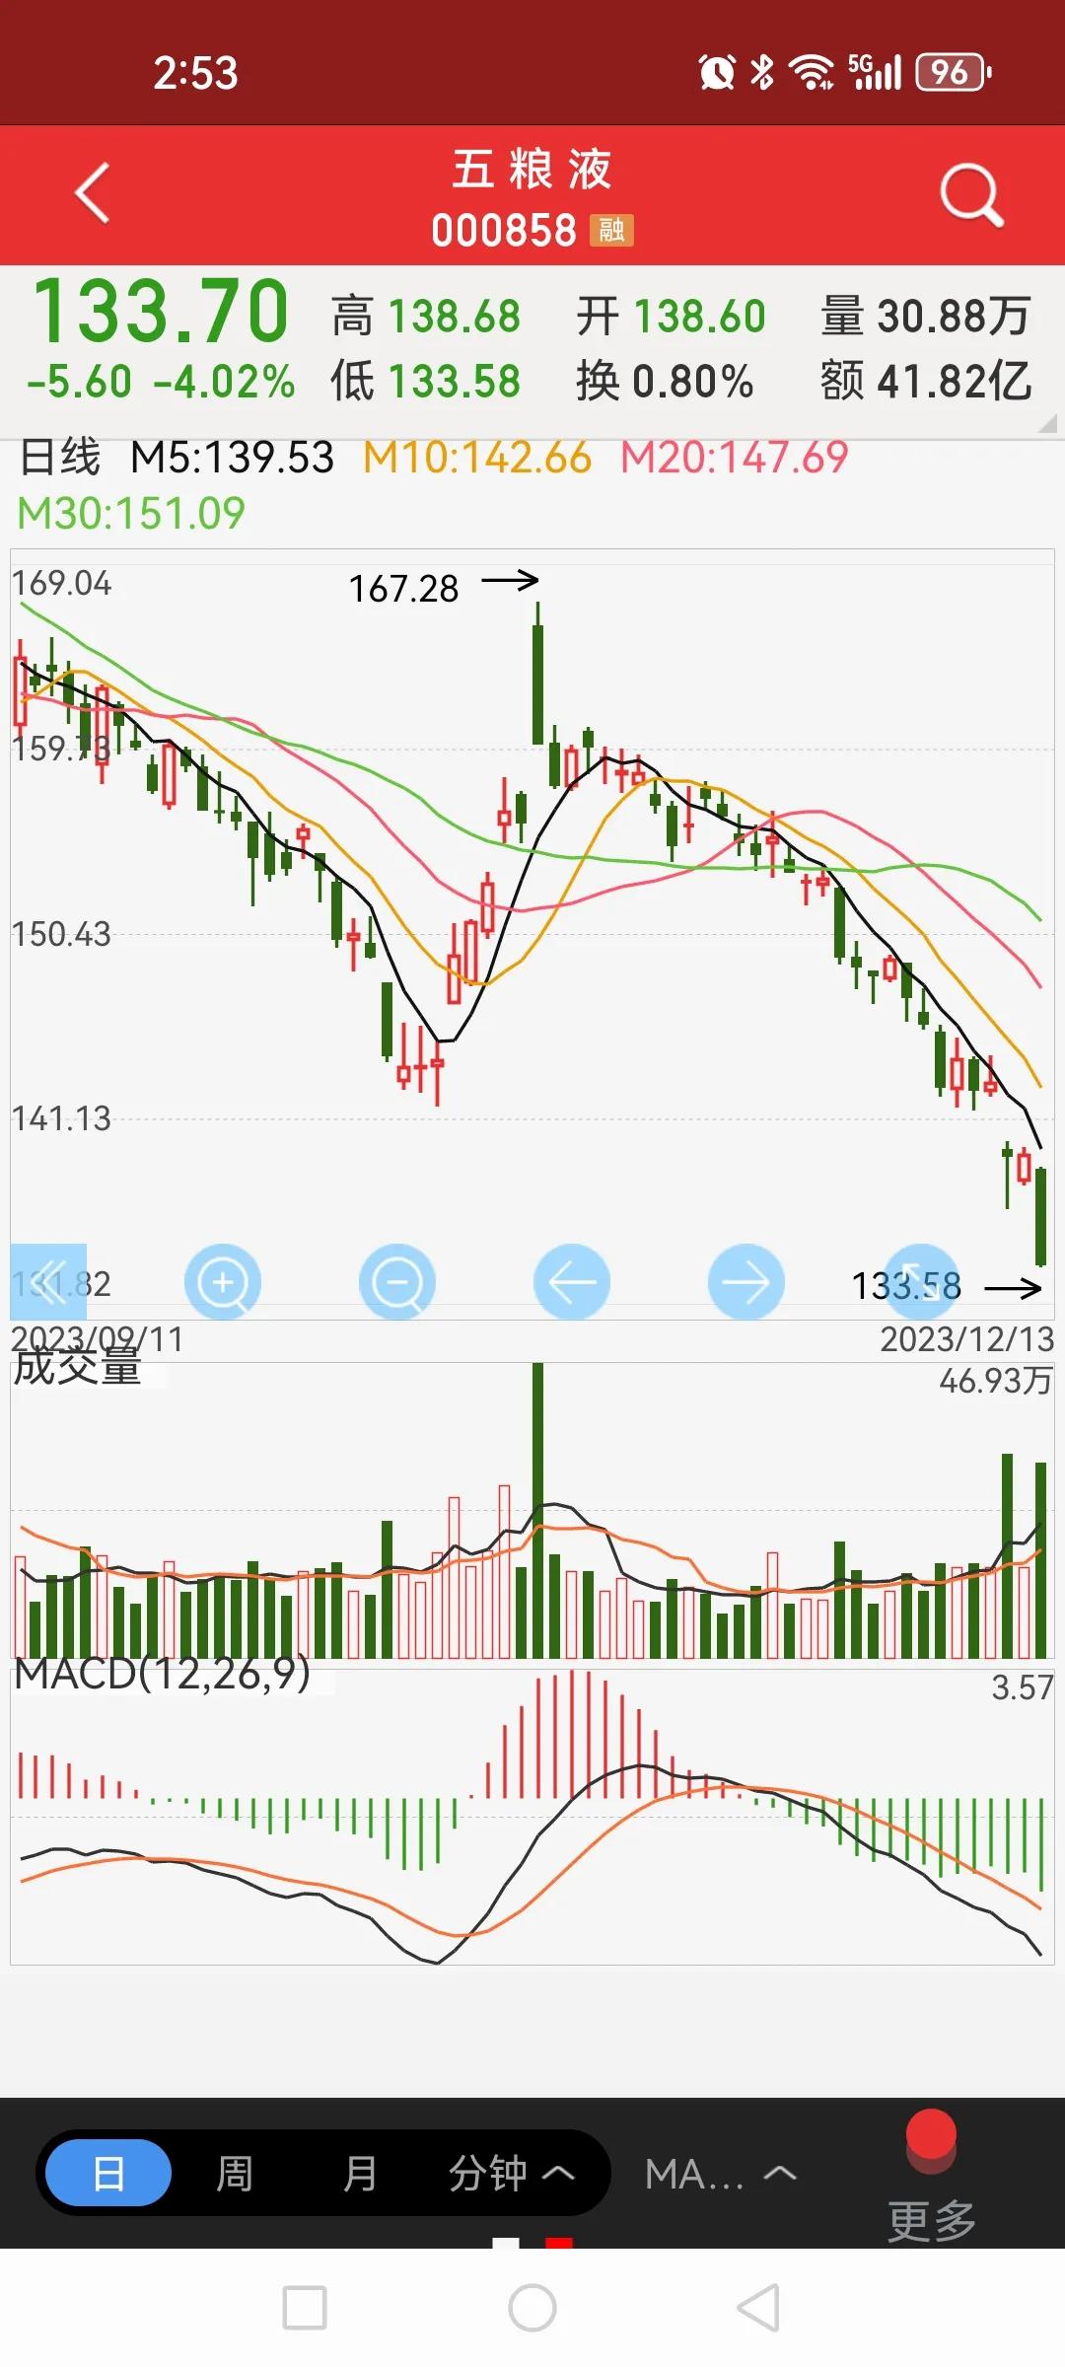Open stock search magnifier icon
This screenshot has height=2367, width=1065.
[x=971, y=194]
